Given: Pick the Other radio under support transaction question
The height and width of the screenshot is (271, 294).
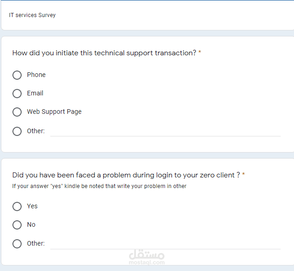Looking at the screenshot, I should pos(17,131).
